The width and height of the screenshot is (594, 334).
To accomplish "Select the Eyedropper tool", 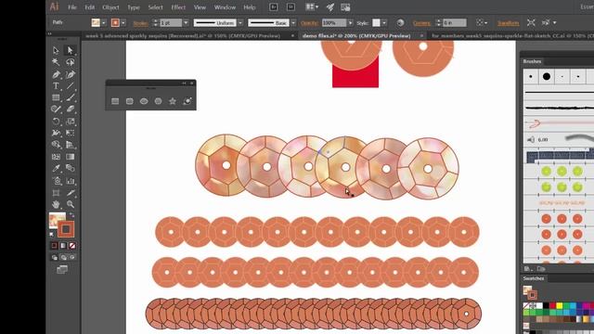I will coord(56,168).
